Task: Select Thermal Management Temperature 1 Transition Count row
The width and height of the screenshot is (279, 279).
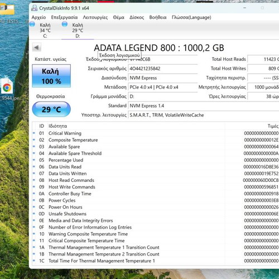Action: click(156, 247)
